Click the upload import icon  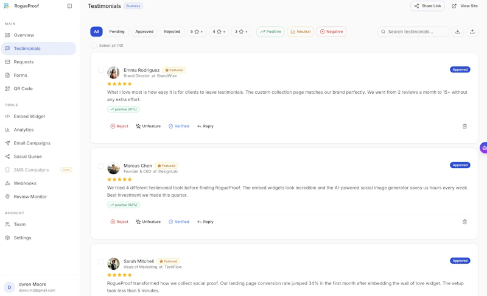(x=472, y=32)
